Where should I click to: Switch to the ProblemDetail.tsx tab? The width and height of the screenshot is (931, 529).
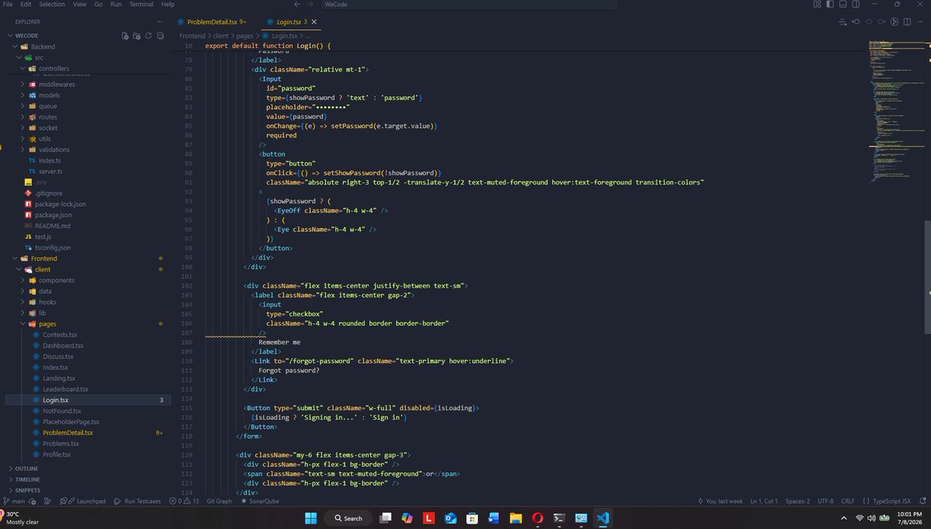point(211,22)
